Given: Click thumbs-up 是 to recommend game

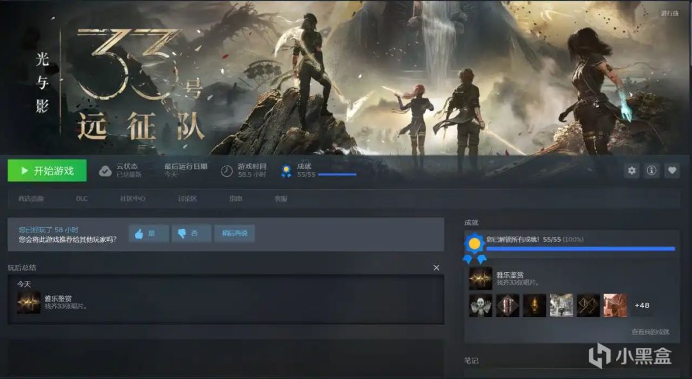Looking at the screenshot, I should (149, 234).
